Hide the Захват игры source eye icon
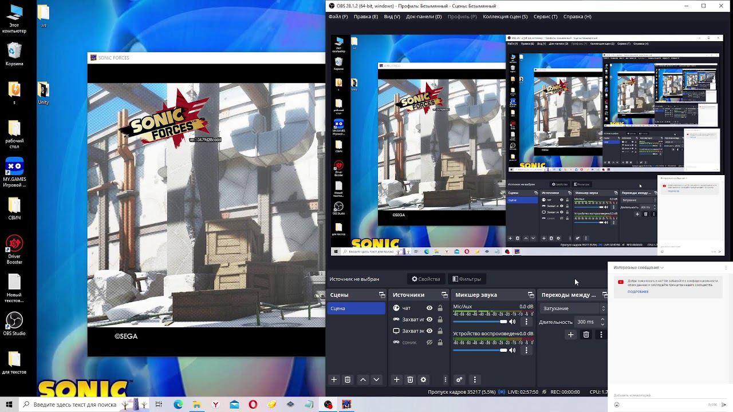 429,319
